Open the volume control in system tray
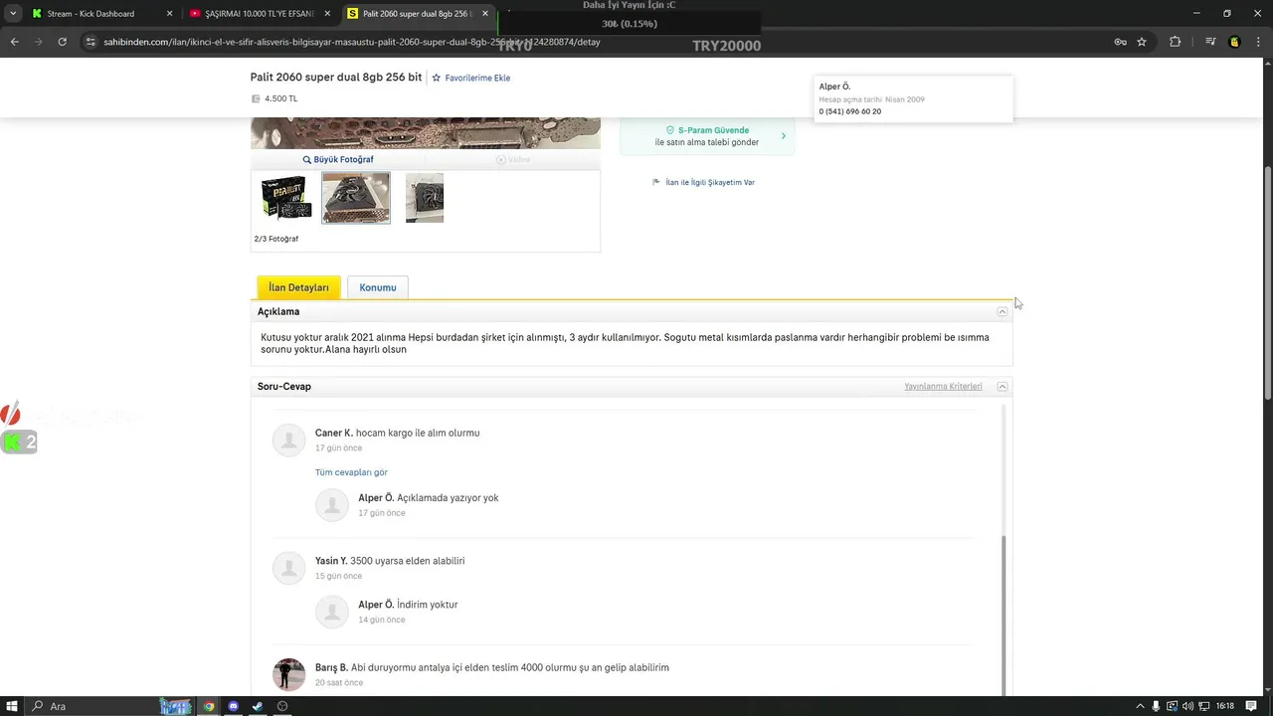Screen dimensions: 1273x716 pyautogui.click(x=1188, y=706)
